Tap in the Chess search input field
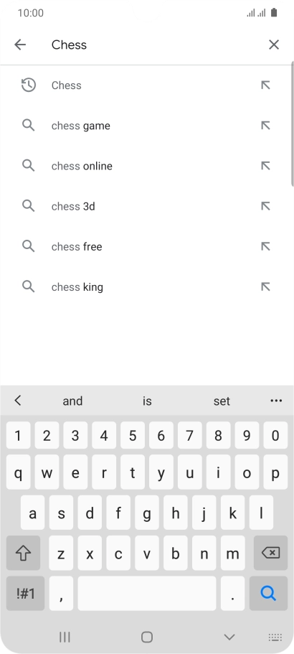This screenshot has height=654, width=294. (x=154, y=45)
